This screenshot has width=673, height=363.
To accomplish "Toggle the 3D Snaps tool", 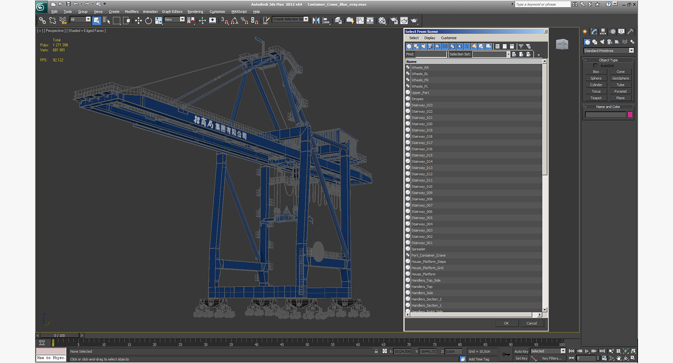I will click(x=224, y=20).
